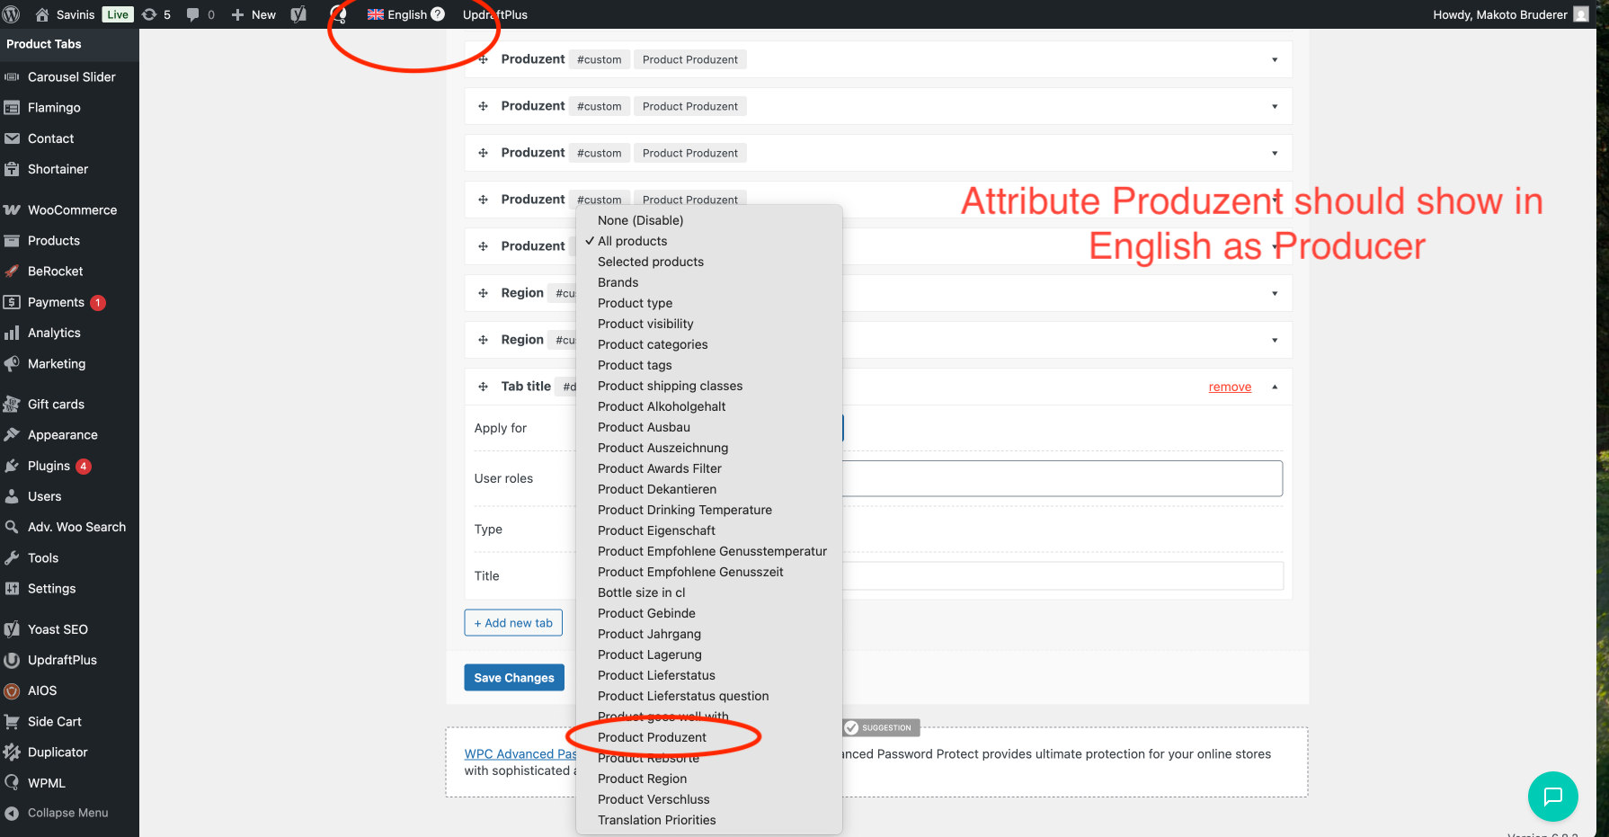Viewport: 1609px width, 837px height.
Task: Expand the first Produzent tab row arrow
Action: pos(1274,60)
